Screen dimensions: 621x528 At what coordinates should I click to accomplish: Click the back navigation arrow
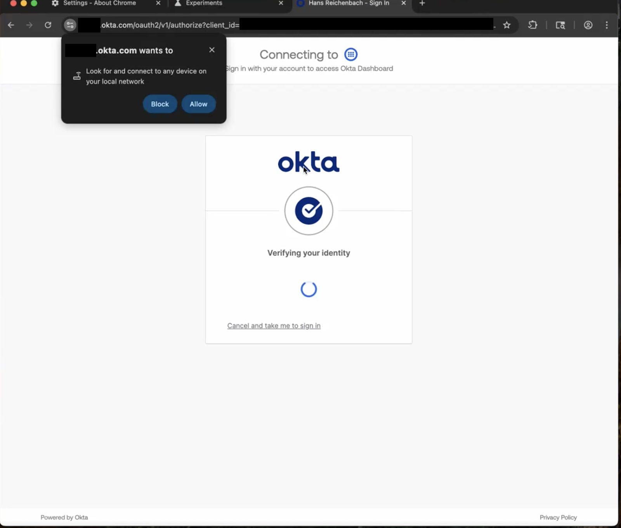(x=10, y=25)
